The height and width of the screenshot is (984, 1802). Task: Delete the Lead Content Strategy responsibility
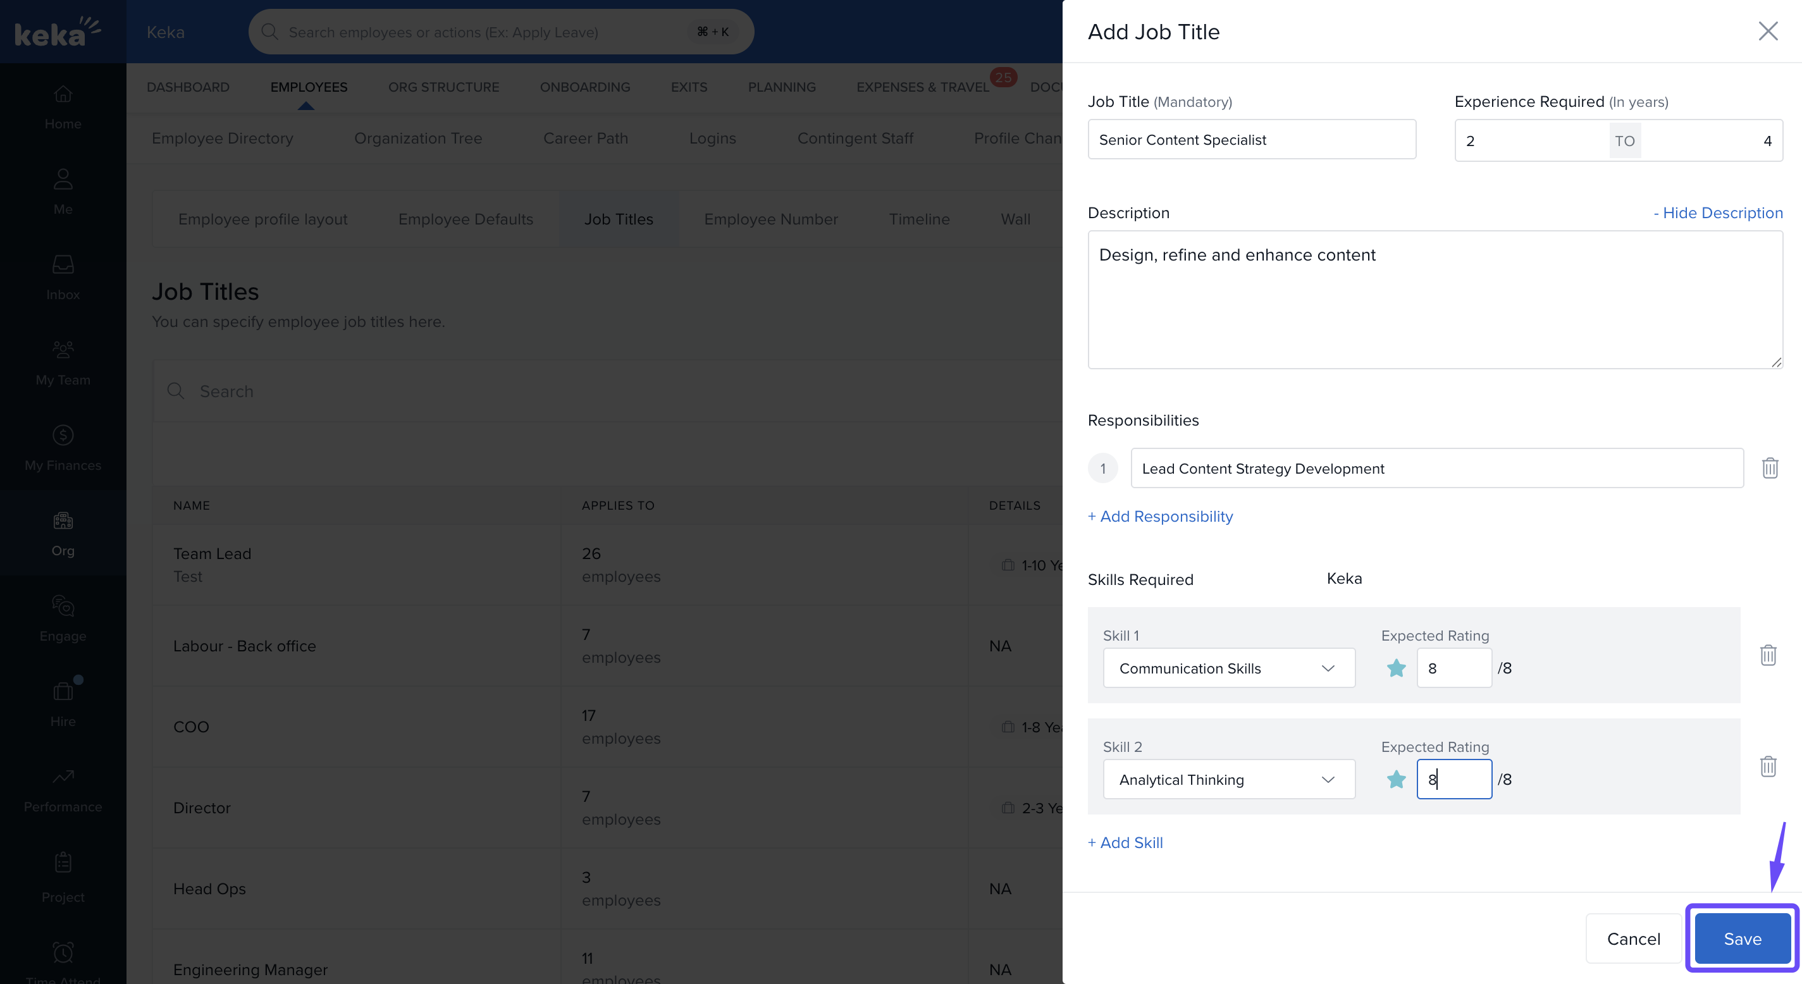pos(1769,468)
